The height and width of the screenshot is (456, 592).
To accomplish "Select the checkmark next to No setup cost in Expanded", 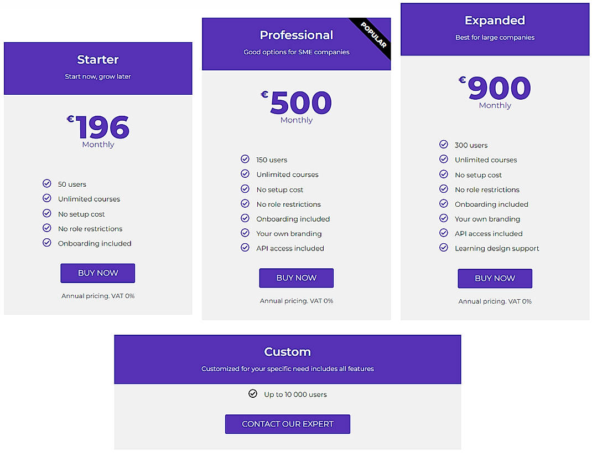I will [444, 175].
